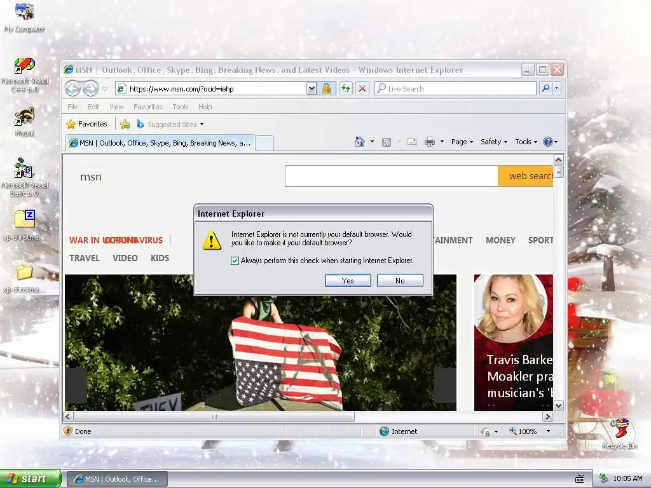Click the security shield in status bar
Viewport: 651px width, 488px height.
[68, 431]
